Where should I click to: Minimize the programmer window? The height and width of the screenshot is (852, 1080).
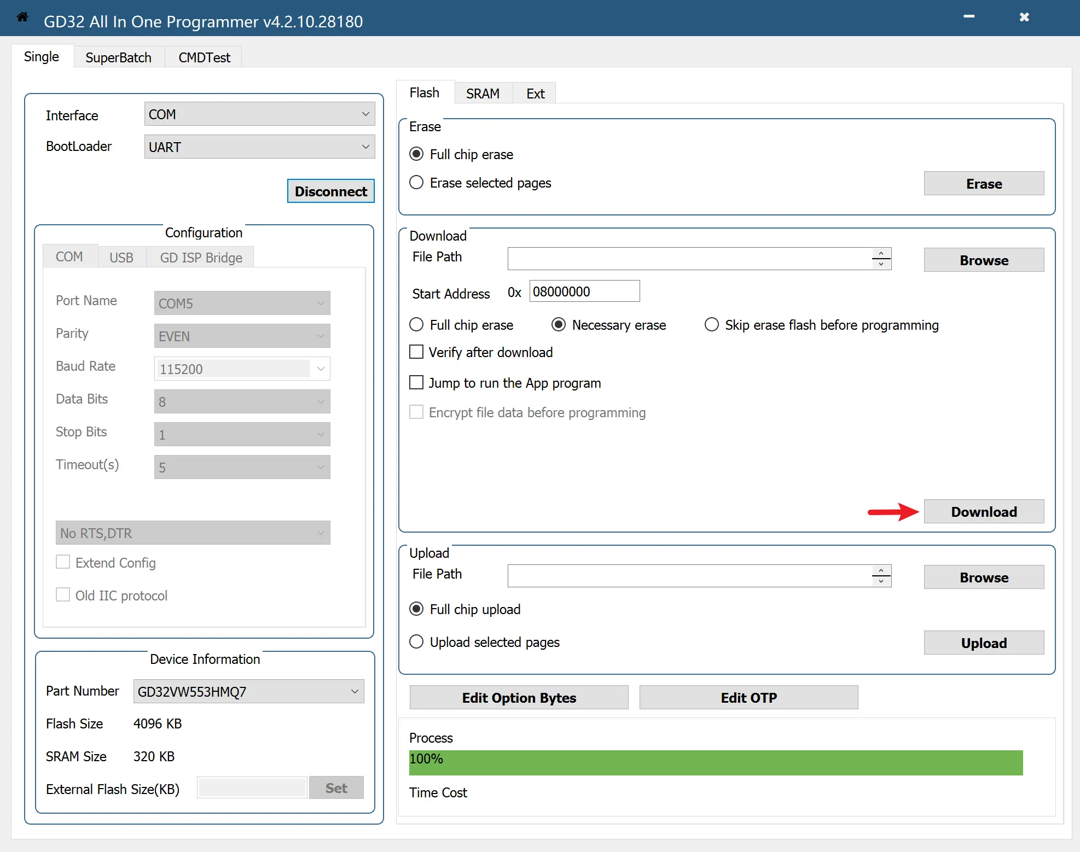click(969, 17)
